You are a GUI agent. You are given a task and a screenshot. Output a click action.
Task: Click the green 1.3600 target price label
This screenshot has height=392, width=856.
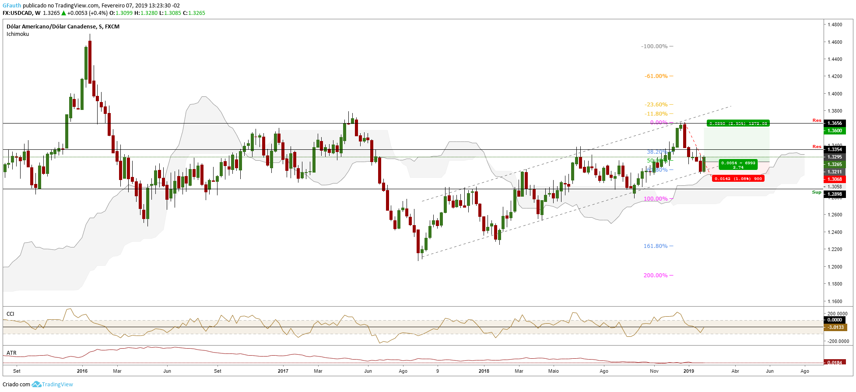coord(834,131)
